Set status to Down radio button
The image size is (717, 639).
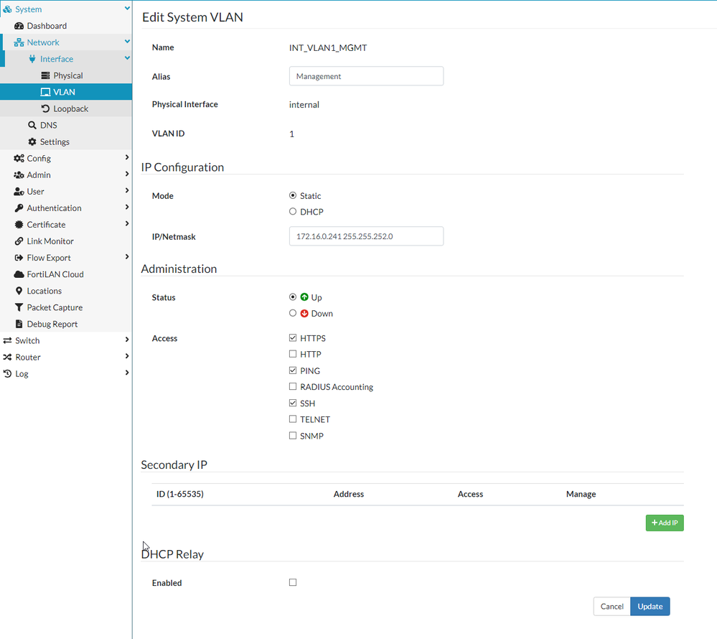293,313
